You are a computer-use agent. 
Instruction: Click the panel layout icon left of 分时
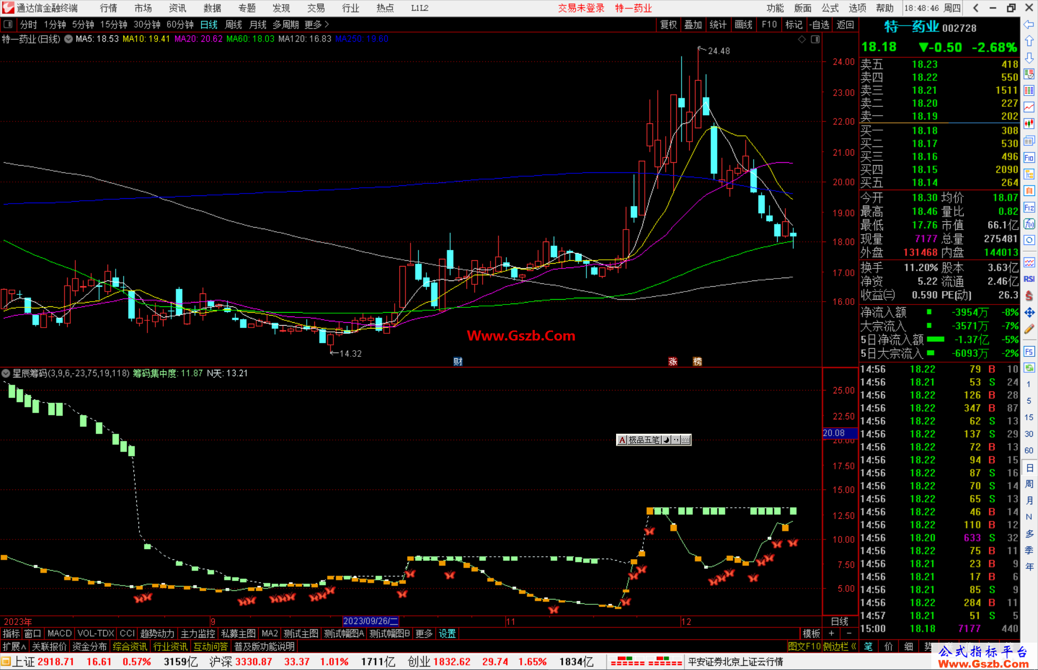coord(8,24)
